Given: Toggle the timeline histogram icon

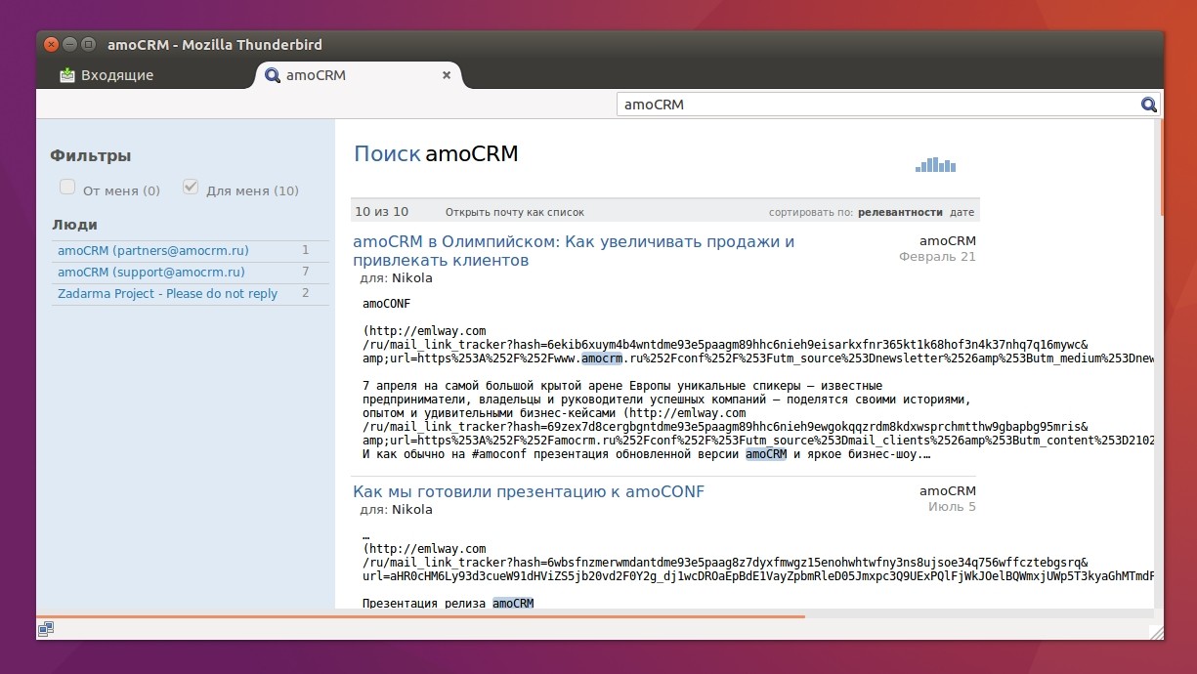Looking at the screenshot, I should click(935, 165).
